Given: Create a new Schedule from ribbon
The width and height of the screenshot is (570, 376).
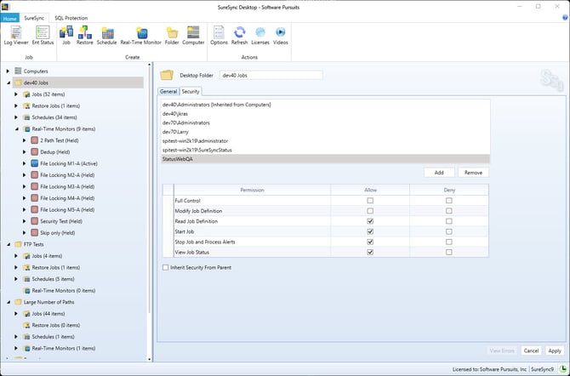Looking at the screenshot, I should [107, 36].
